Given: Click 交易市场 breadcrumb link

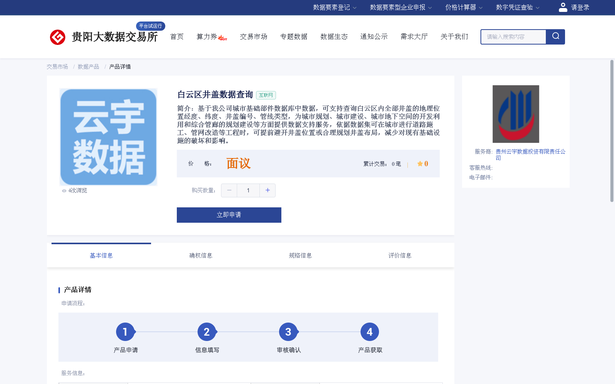Looking at the screenshot, I should tap(57, 67).
